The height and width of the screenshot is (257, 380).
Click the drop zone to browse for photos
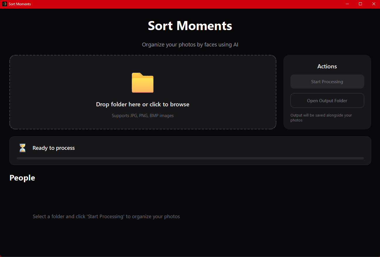143,92
